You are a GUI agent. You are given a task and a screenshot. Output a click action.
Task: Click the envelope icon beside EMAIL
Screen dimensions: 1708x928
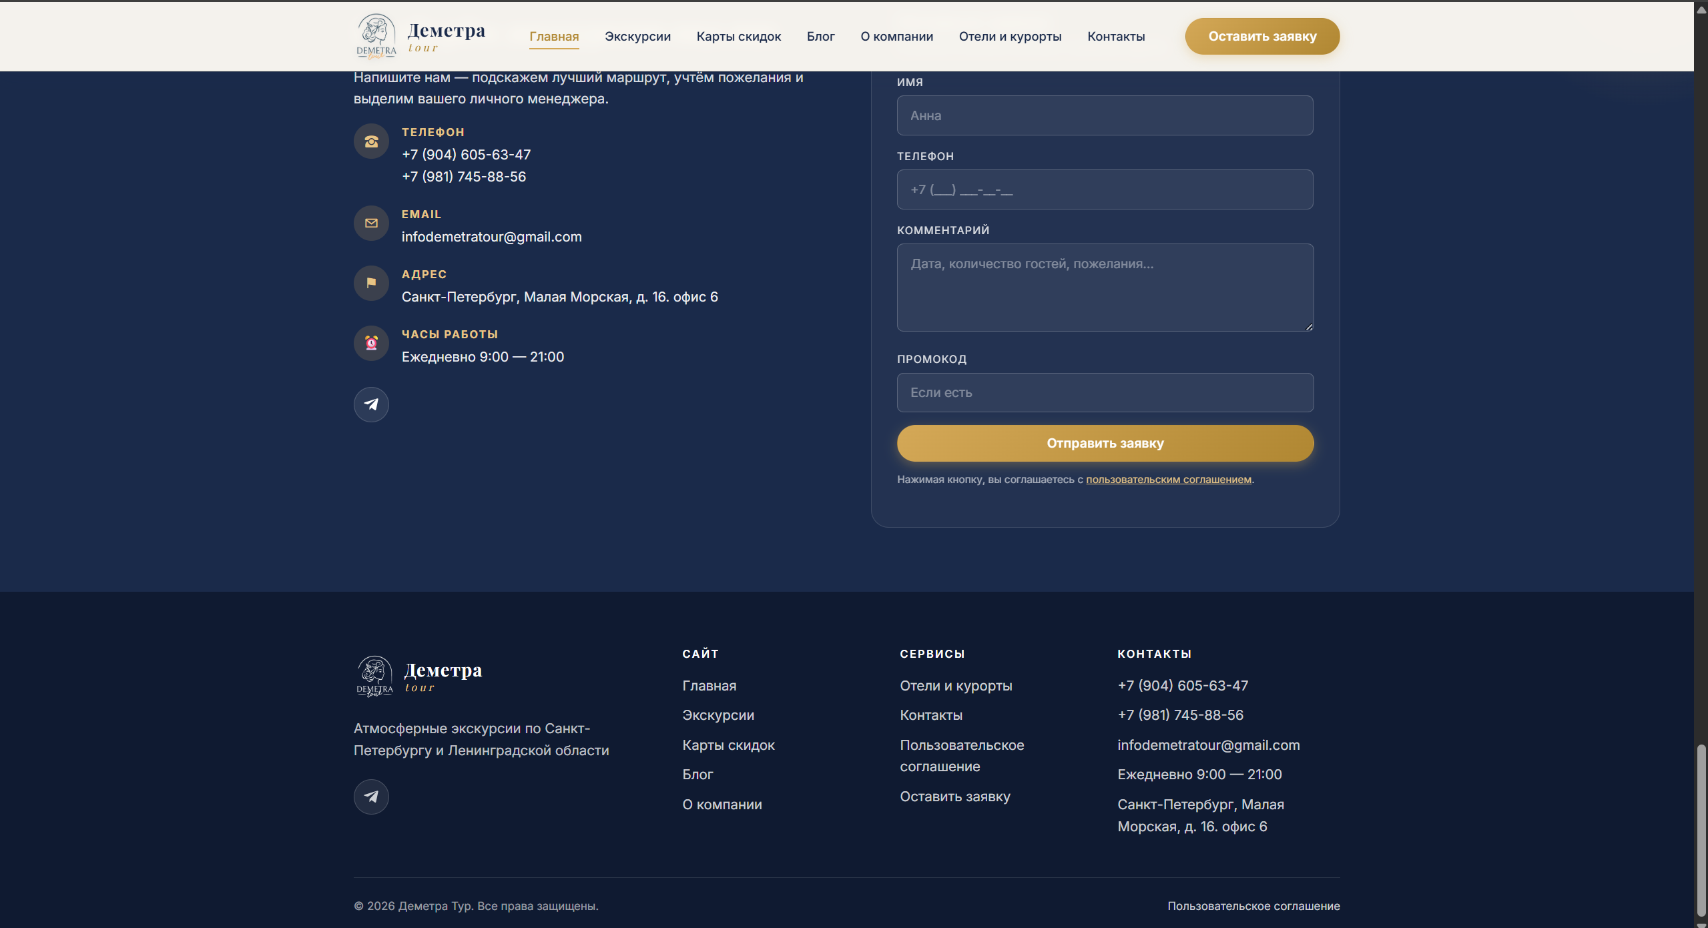pyautogui.click(x=371, y=223)
